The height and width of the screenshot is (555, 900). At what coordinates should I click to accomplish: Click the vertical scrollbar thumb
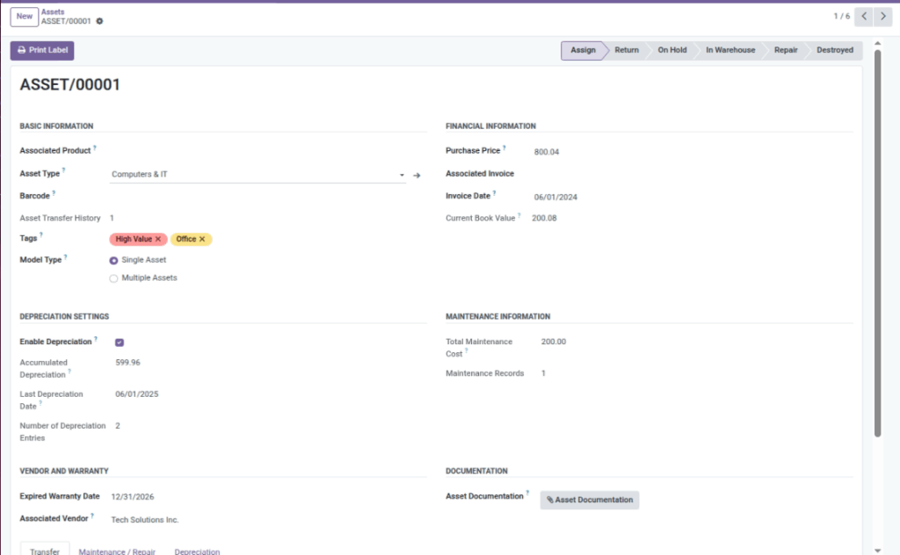[x=877, y=243]
